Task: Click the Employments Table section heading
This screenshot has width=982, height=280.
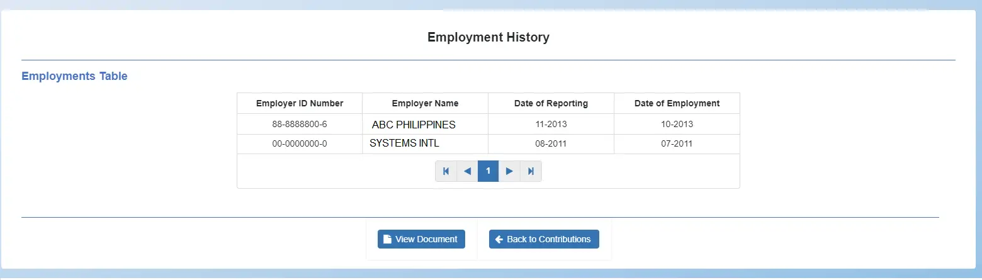Action: pyautogui.click(x=74, y=76)
